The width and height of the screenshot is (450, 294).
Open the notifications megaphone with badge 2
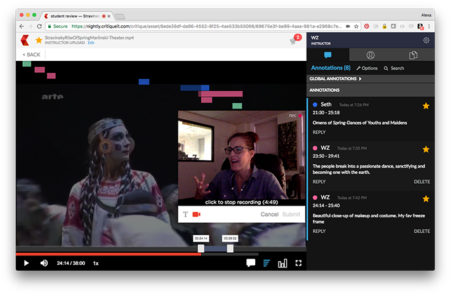pos(296,39)
